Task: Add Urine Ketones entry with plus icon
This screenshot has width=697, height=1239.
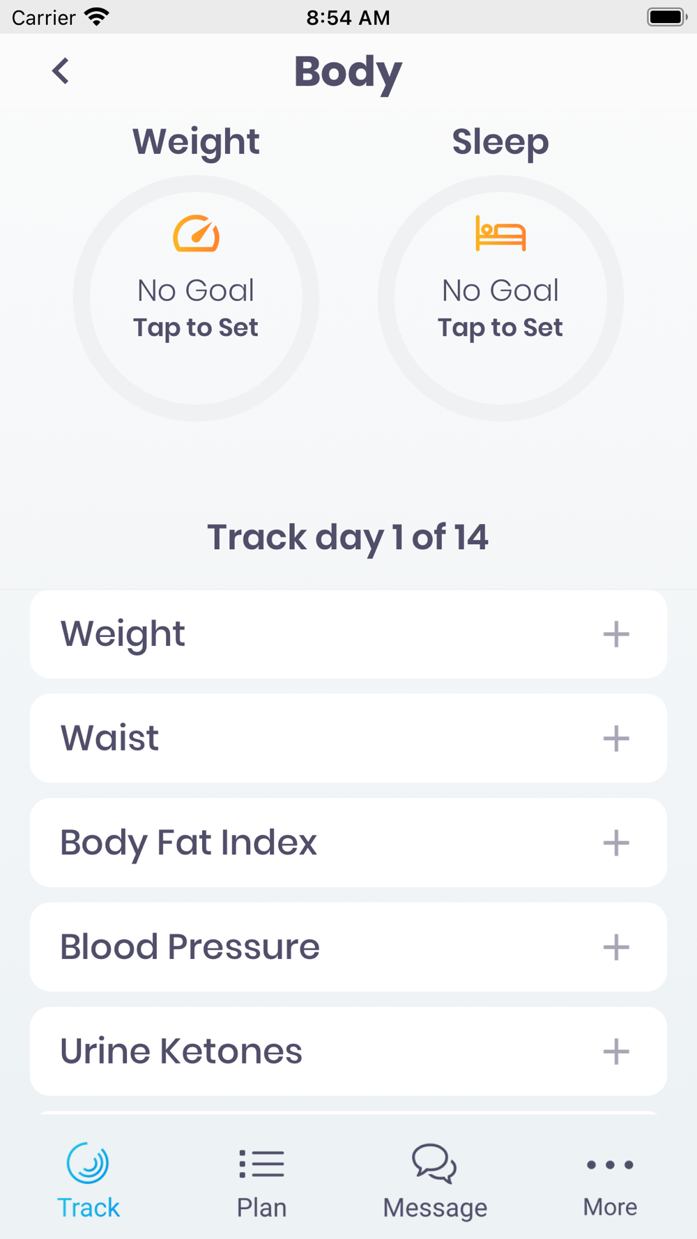Action: pyautogui.click(x=616, y=1052)
